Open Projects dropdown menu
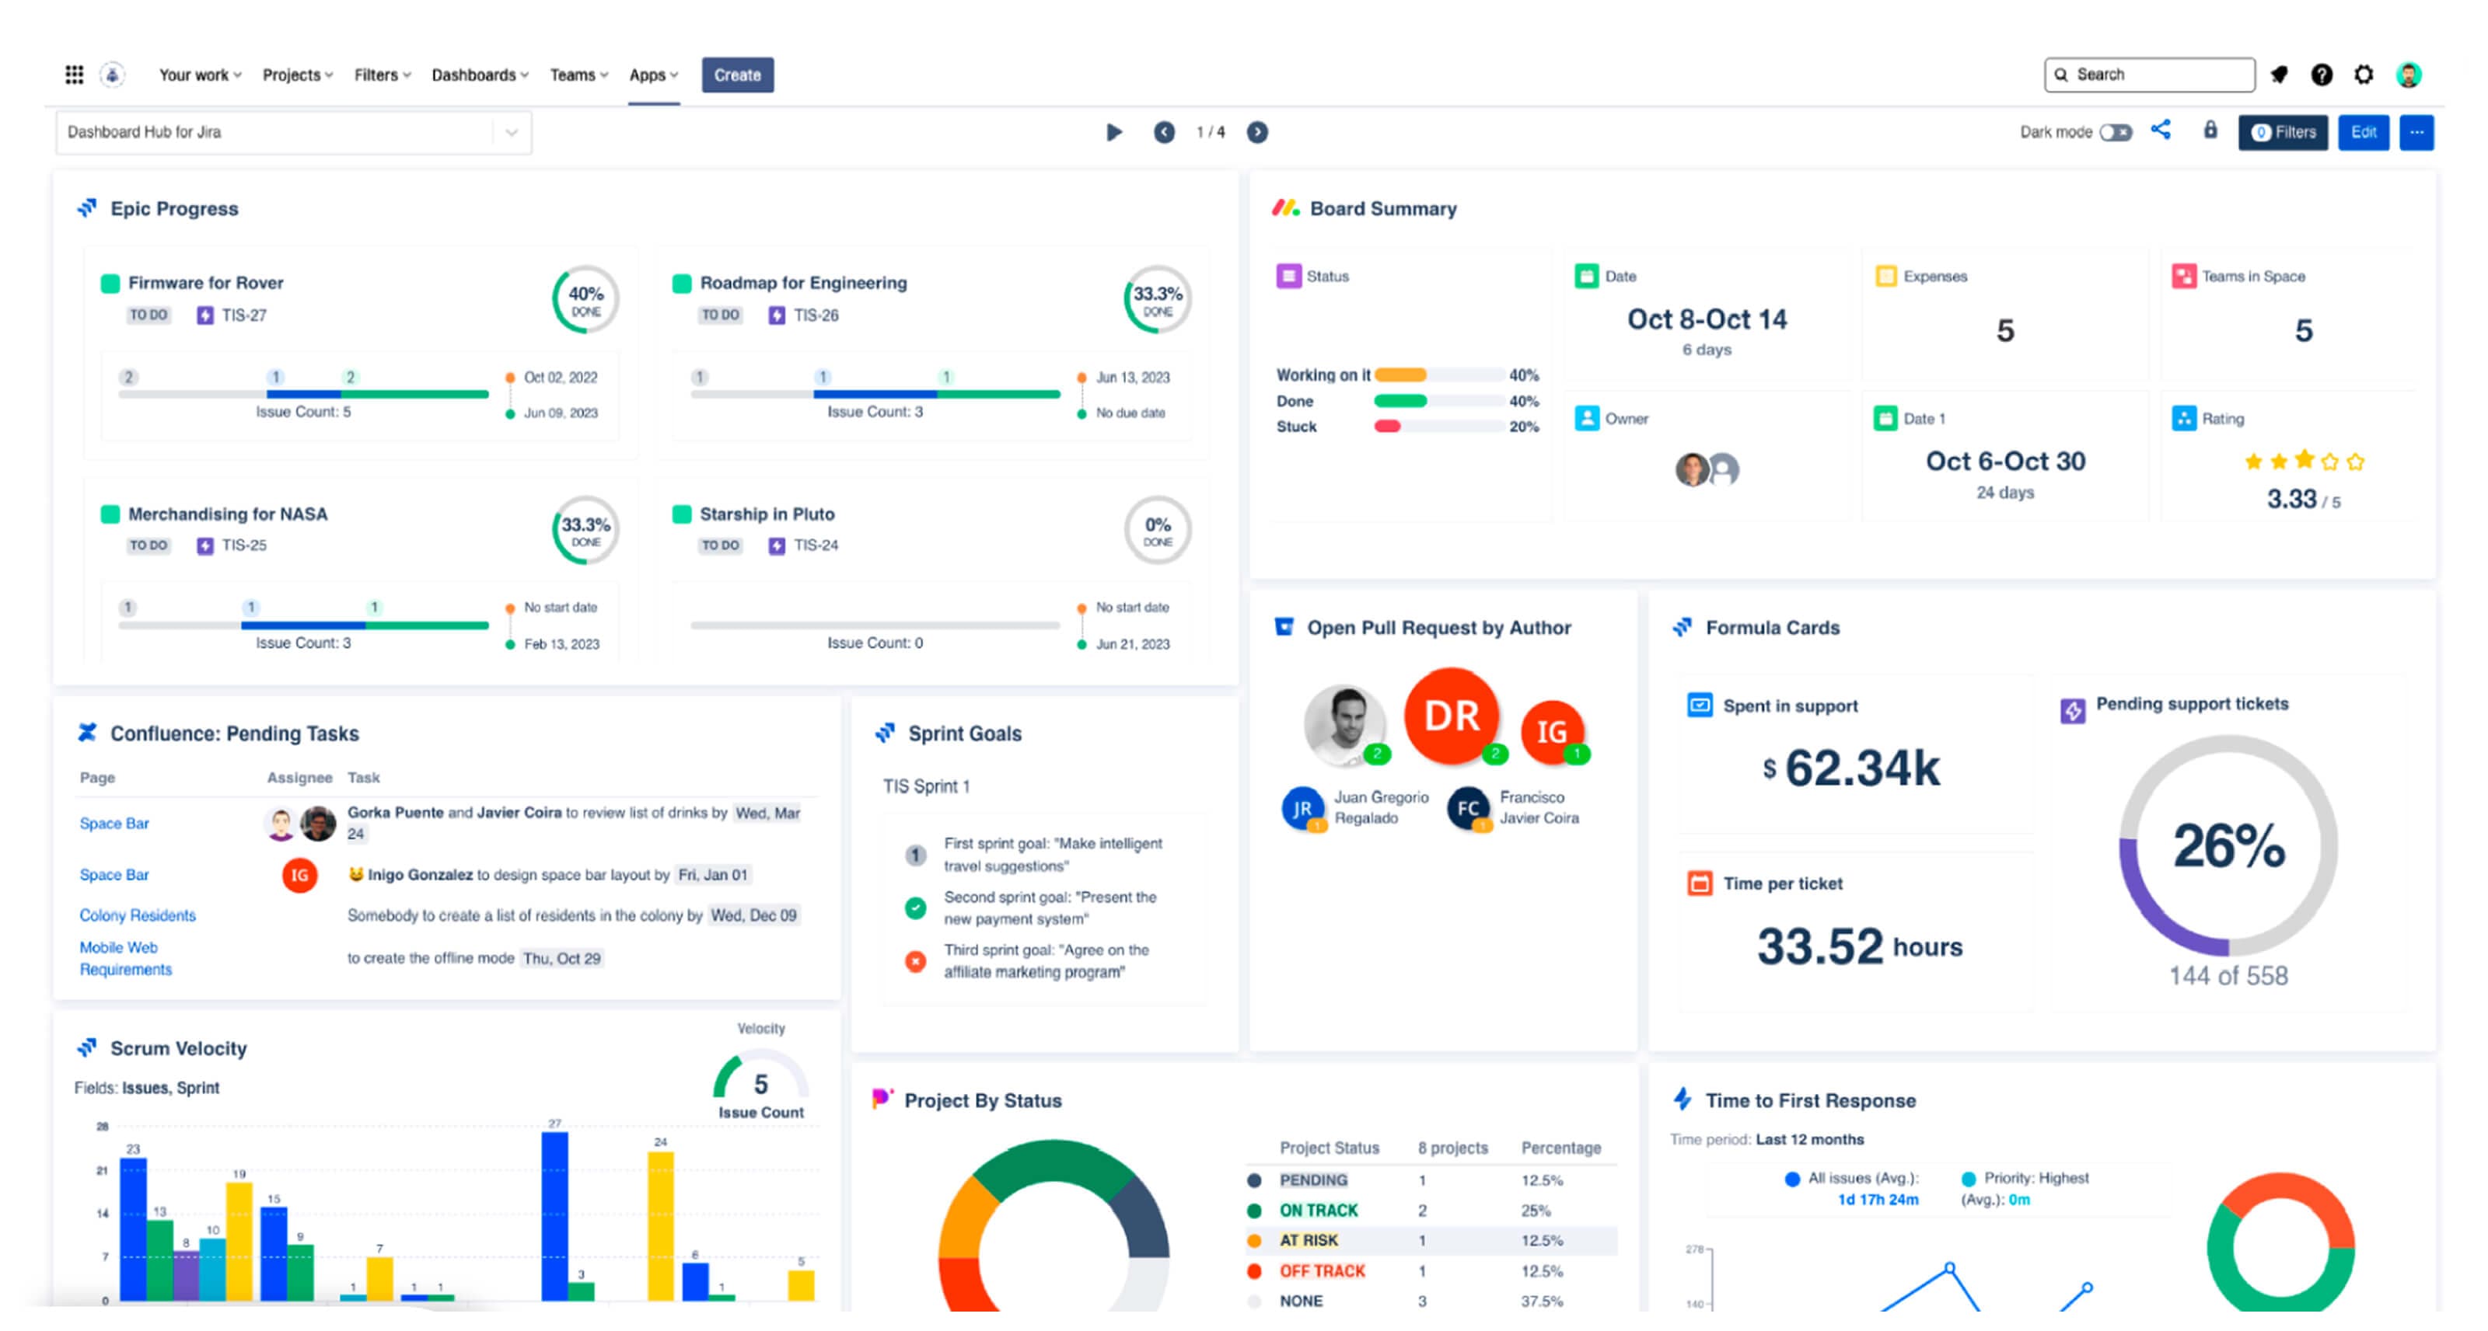 [x=298, y=75]
